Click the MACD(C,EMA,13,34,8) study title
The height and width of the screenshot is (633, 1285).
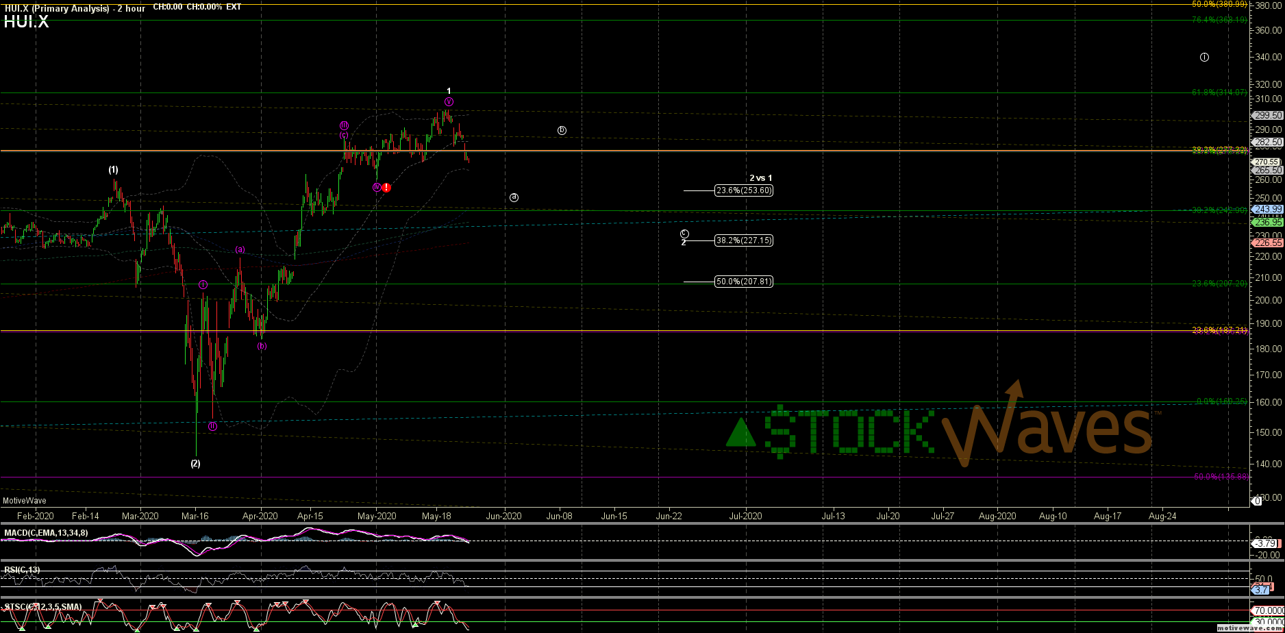click(x=46, y=533)
